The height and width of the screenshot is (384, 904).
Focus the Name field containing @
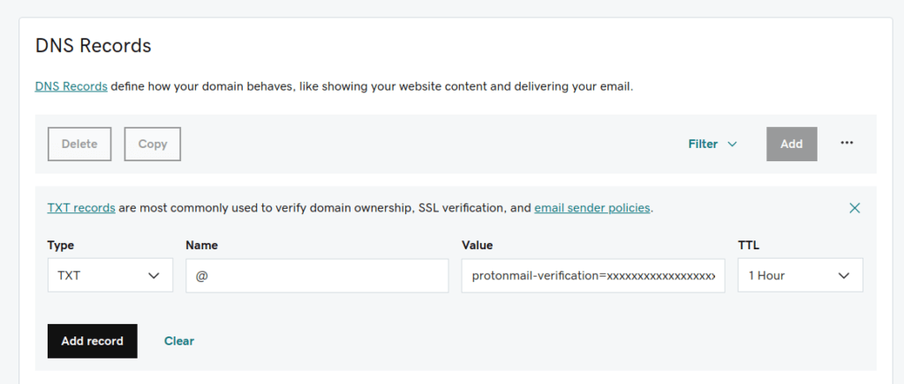point(317,276)
